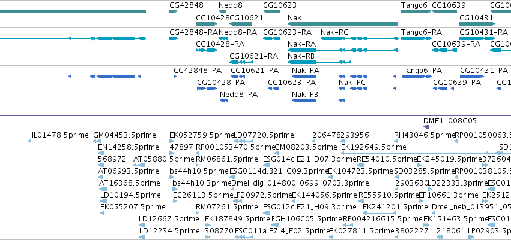Click the Nak-PB protein feature
The image size is (511, 240).
pyautogui.click(x=318, y=101)
